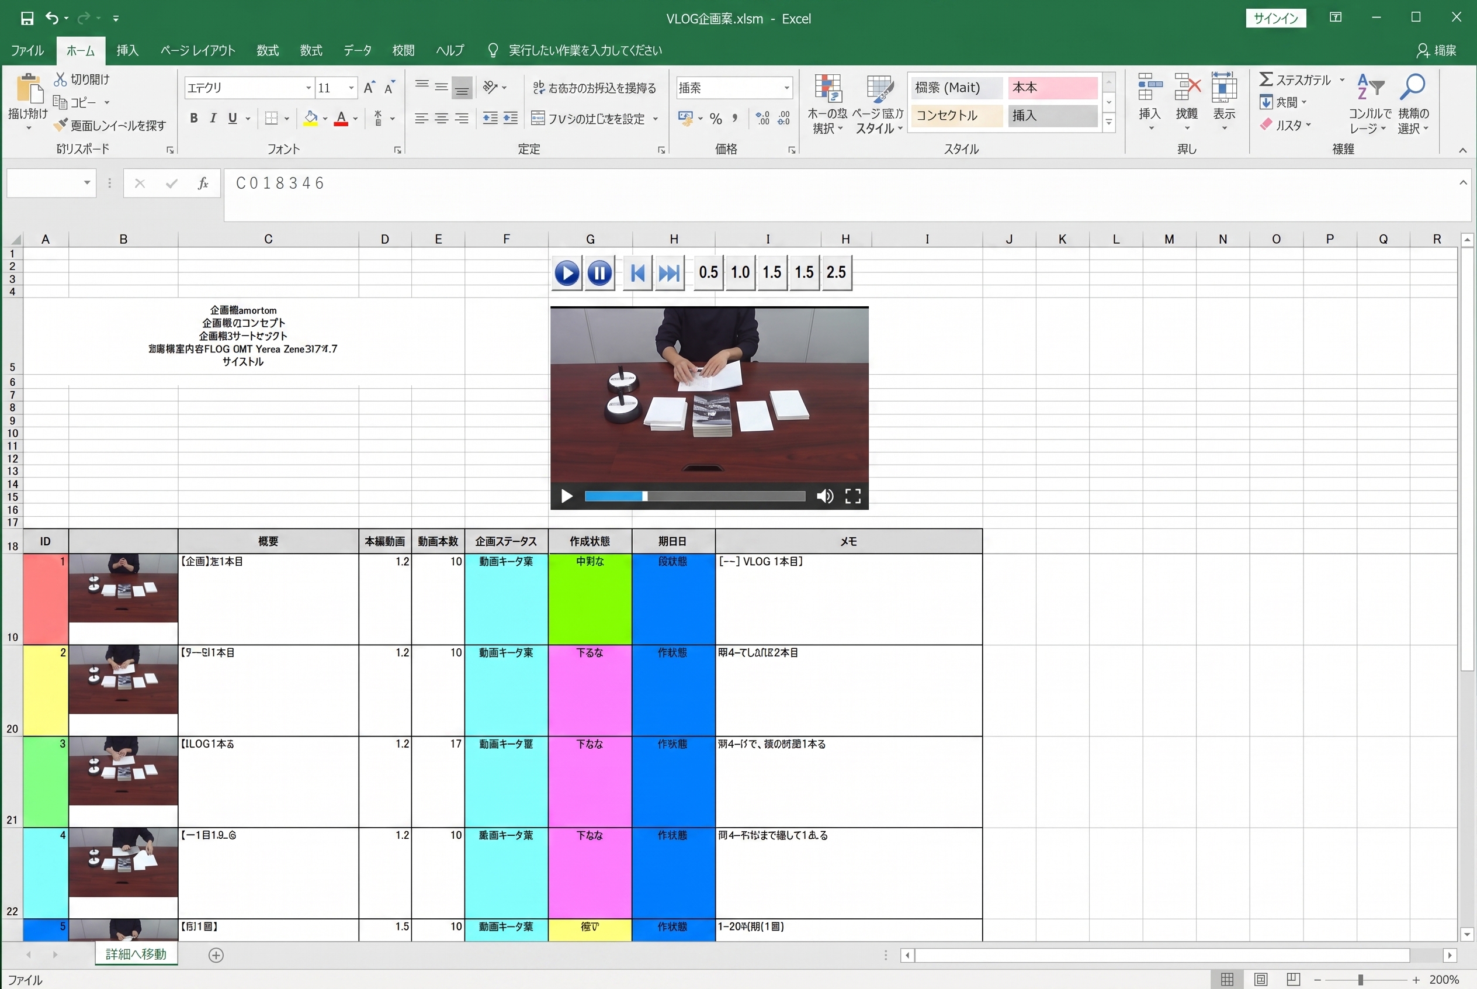The width and height of the screenshot is (1477, 989).
Task: Click the play triangle inside the video player
Action: 567,496
